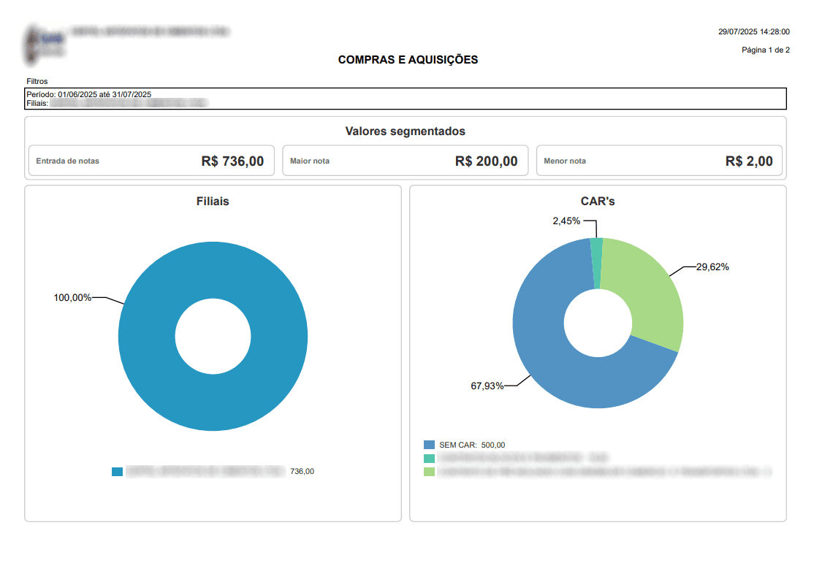Click the Filiais filter line

pos(117,104)
